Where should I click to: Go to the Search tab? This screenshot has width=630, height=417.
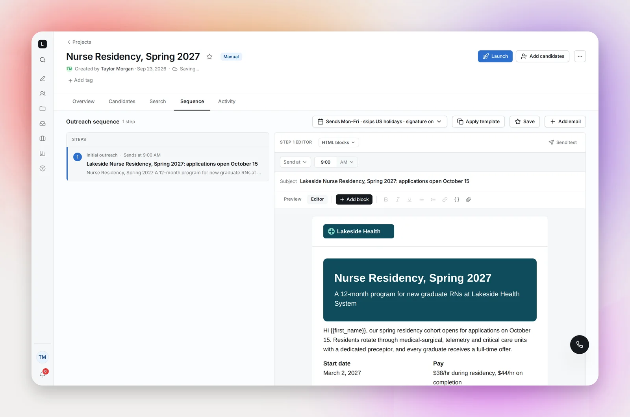[x=158, y=101]
